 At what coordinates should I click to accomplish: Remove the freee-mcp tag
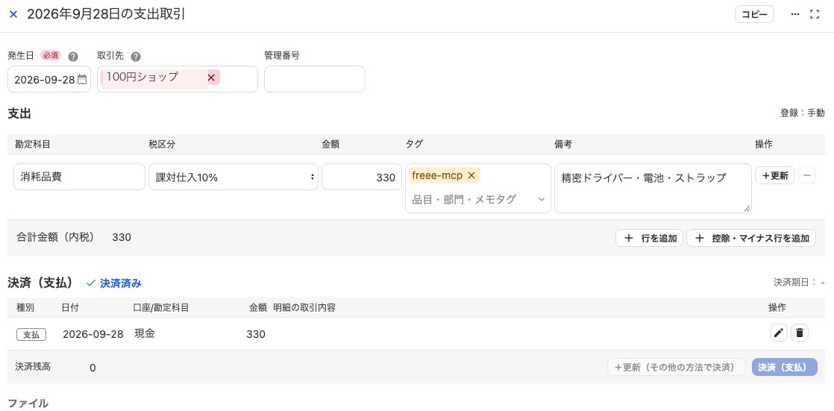click(471, 175)
